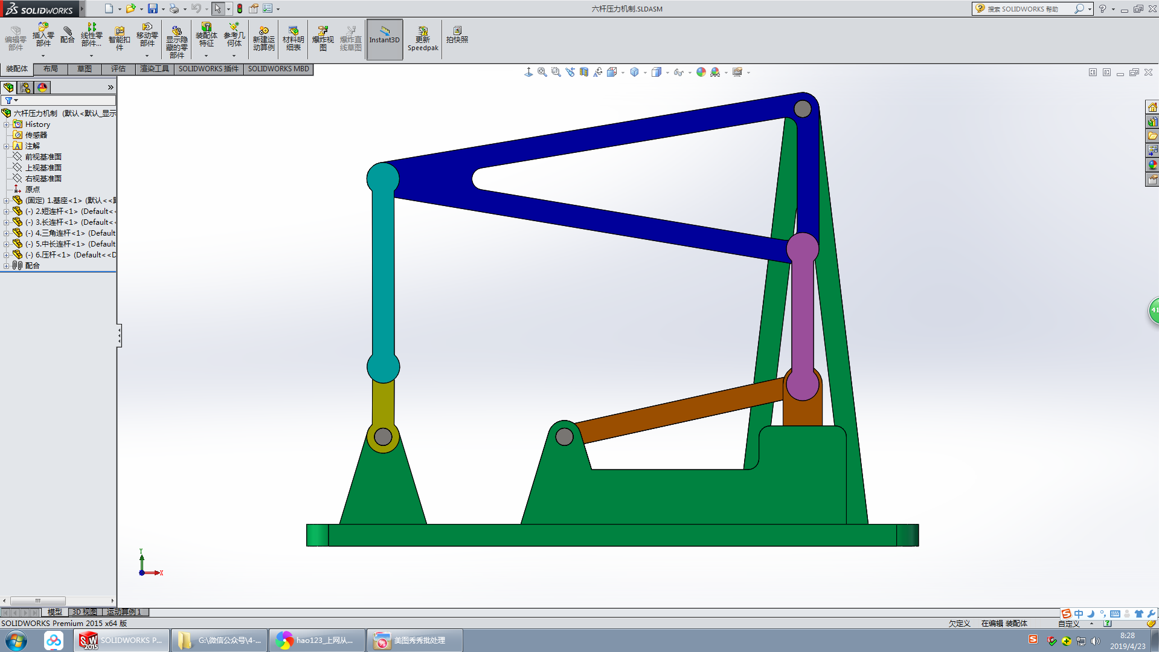Click the Edit Appearance color ball icon
Screen dimensions: 1159x652
(x=701, y=72)
